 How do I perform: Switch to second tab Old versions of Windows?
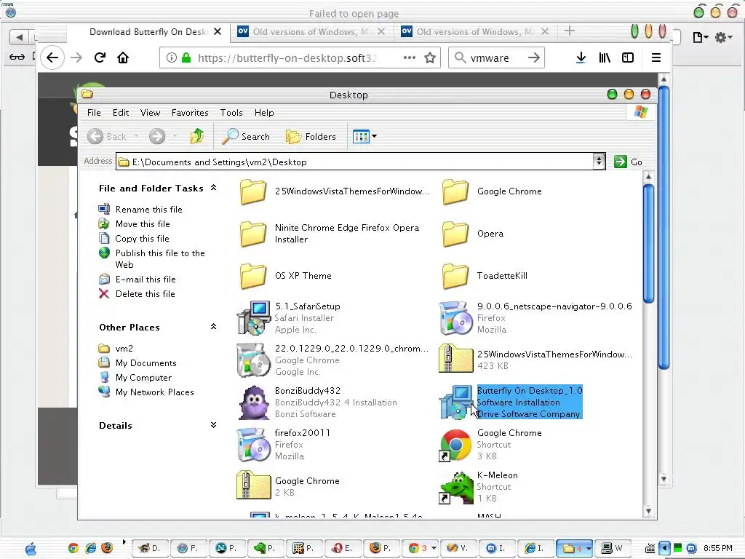pos(311,32)
